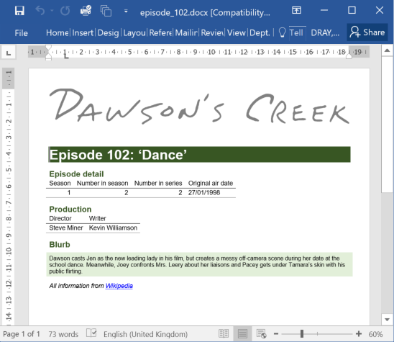The height and width of the screenshot is (342, 394).
Task: Open the Undo history dropdown arrow
Action: pos(52,11)
